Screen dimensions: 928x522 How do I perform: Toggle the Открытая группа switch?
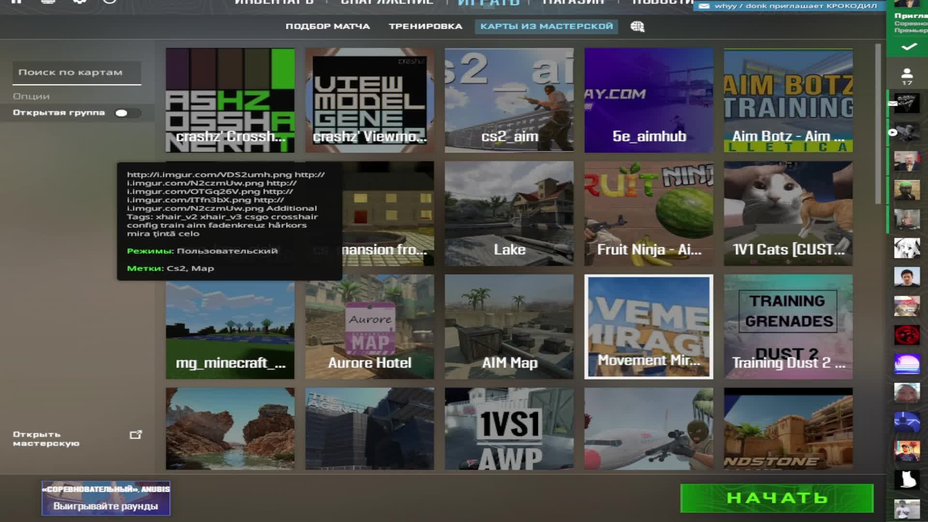[x=127, y=113]
